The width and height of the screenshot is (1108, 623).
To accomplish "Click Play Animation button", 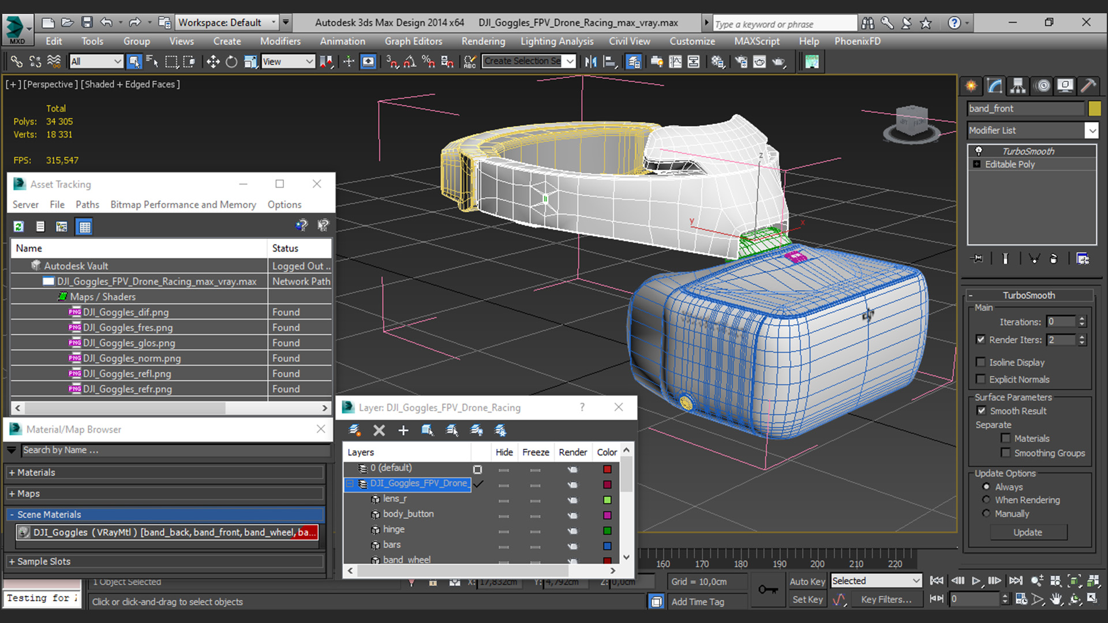I will [976, 581].
